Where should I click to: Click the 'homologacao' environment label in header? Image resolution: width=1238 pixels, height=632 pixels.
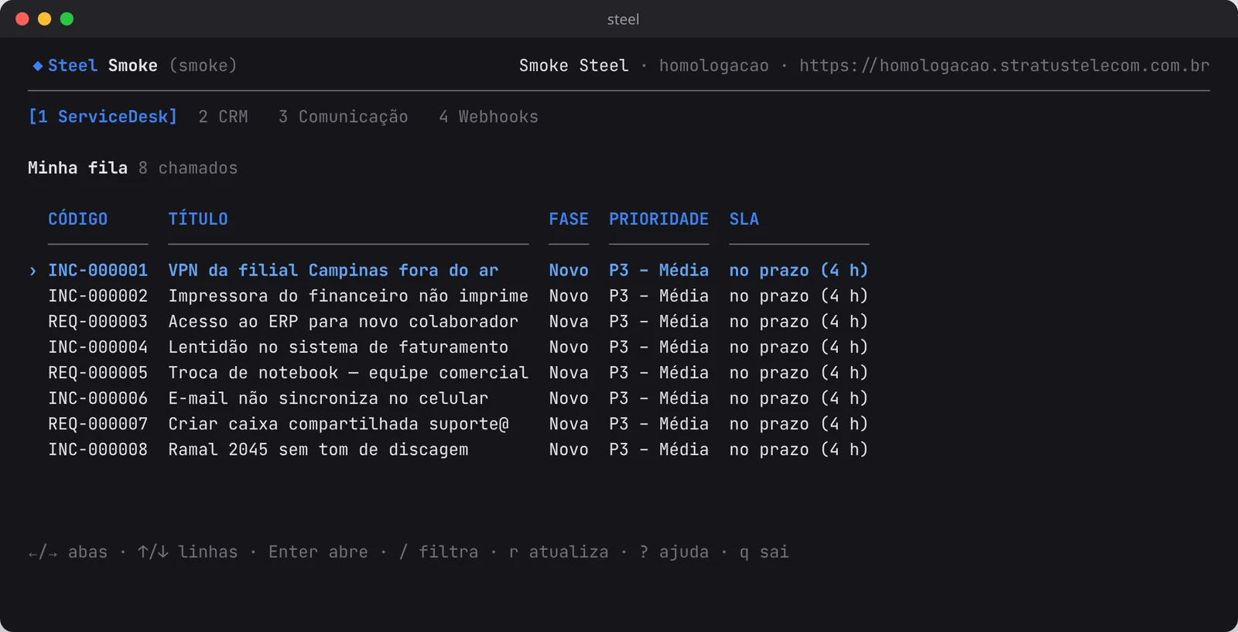pos(714,66)
